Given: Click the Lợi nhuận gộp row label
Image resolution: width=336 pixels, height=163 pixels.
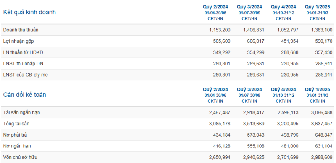Looking at the screenshot, I should [x=18, y=41].
